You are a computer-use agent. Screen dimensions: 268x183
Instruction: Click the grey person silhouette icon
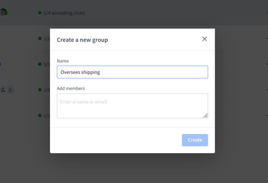(x=3, y=90)
